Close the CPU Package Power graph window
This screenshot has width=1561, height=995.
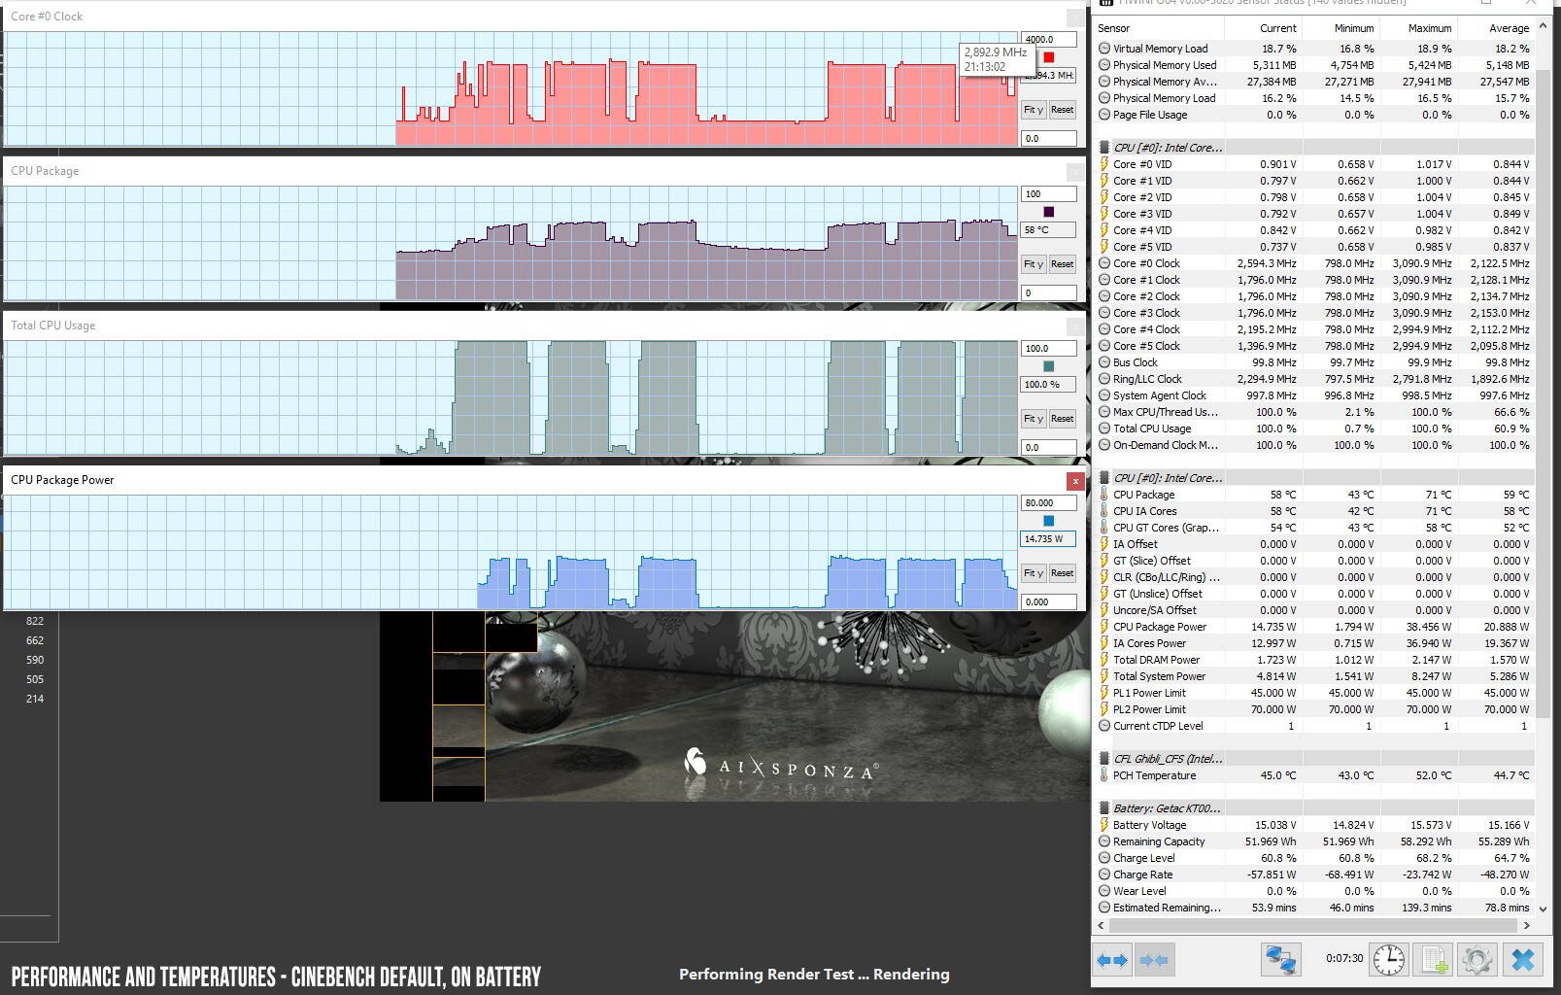point(1074,481)
